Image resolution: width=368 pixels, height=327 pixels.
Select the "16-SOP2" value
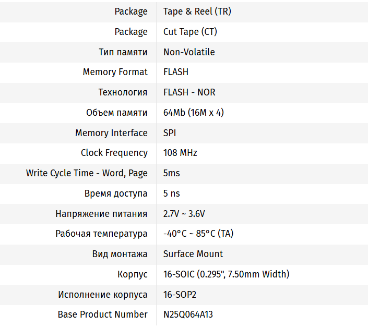pyautogui.click(x=180, y=295)
